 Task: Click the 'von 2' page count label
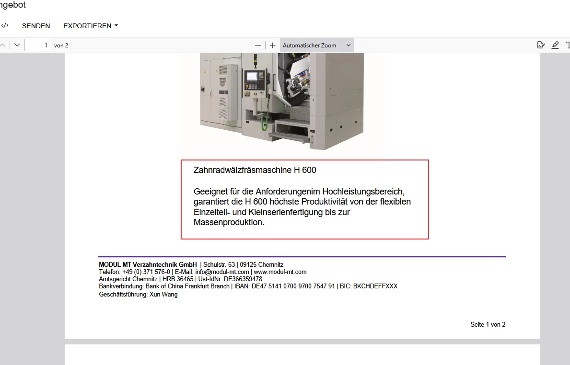coord(61,46)
